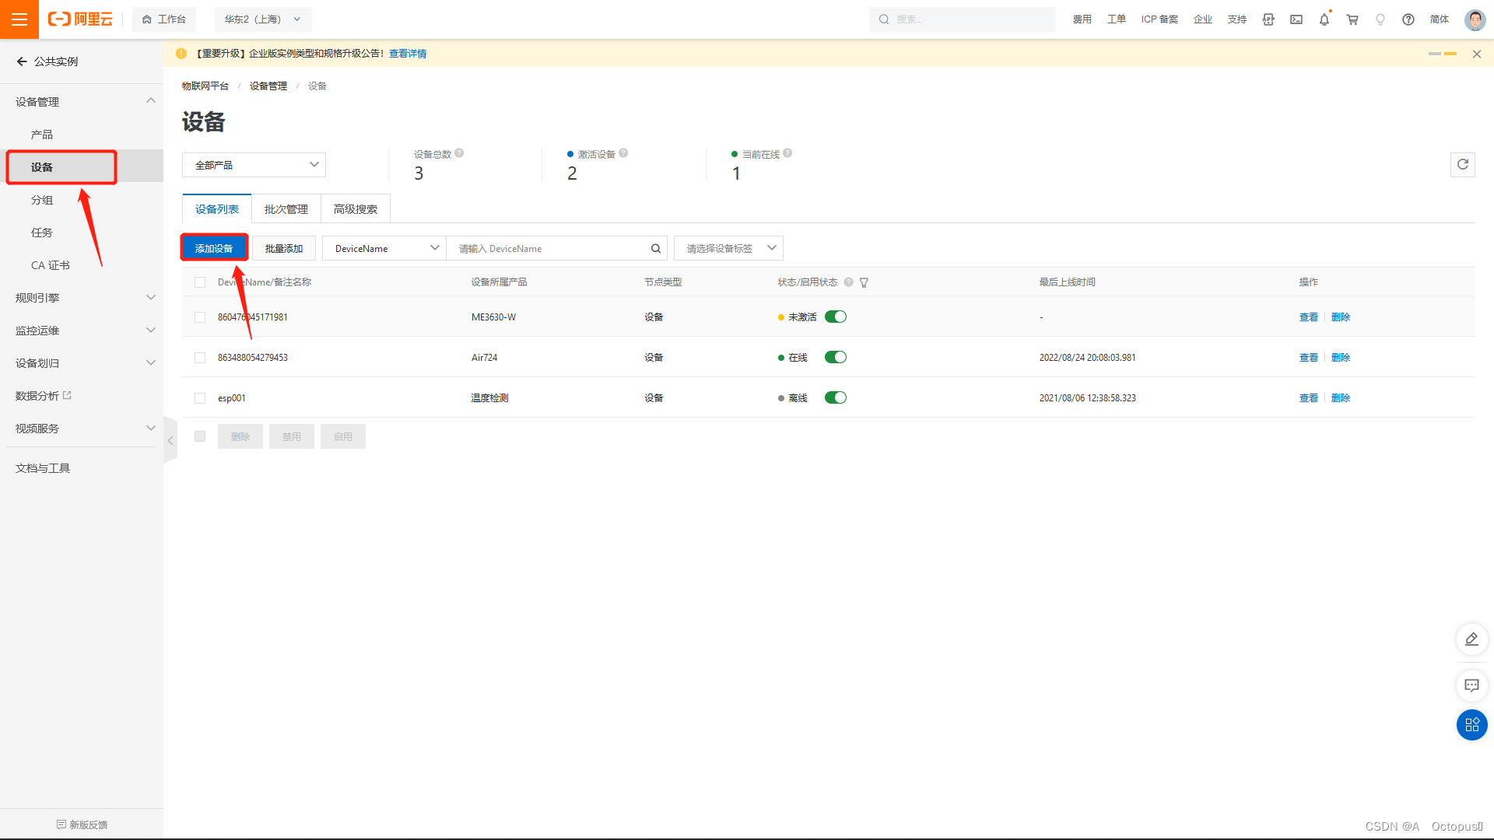The image size is (1494, 840).
Task: Click the DeviceName search magnifier icon
Action: [656, 249]
